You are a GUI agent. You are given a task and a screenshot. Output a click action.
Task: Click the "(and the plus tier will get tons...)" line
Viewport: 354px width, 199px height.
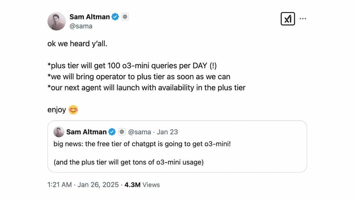[x=128, y=162]
